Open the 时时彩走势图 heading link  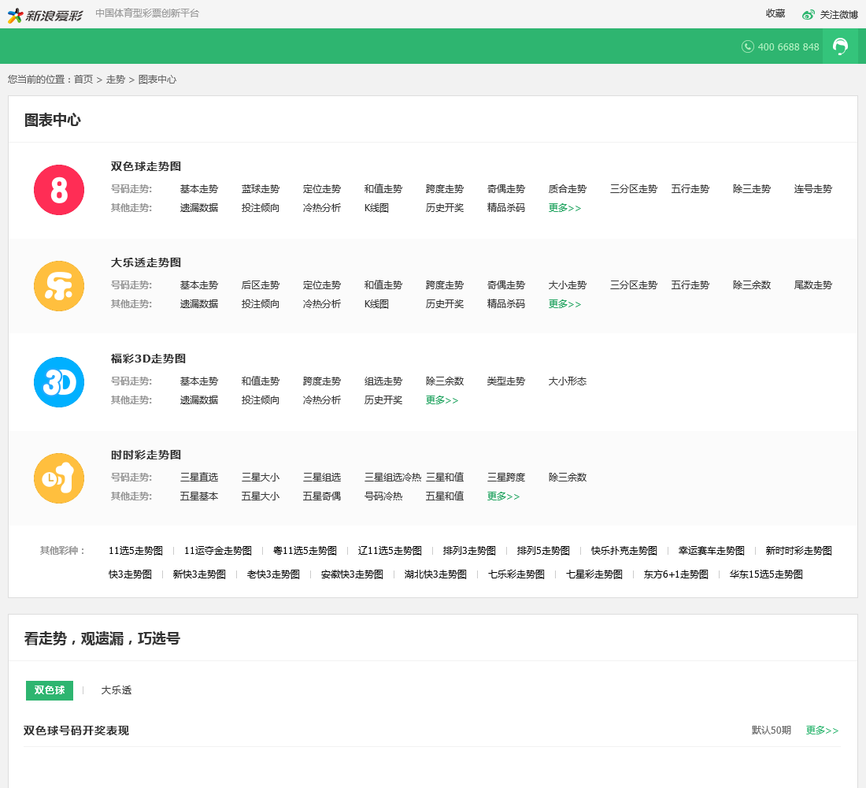pyautogui.click(x=146, y=455)
